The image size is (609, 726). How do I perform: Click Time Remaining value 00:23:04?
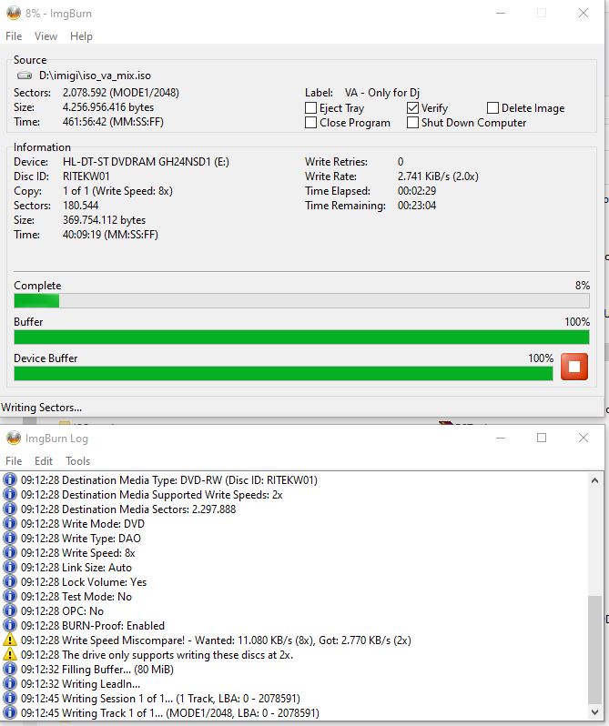pyautogui.click(x=417, y=206)
